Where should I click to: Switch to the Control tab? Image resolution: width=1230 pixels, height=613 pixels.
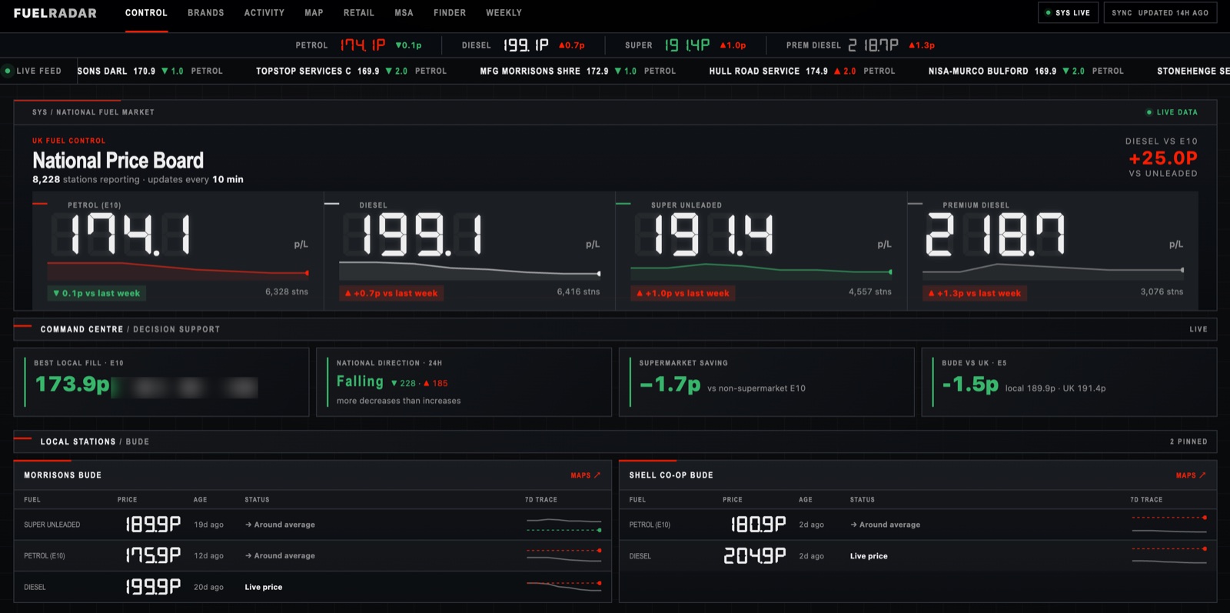pyautogui.click(x=146, y=13)
